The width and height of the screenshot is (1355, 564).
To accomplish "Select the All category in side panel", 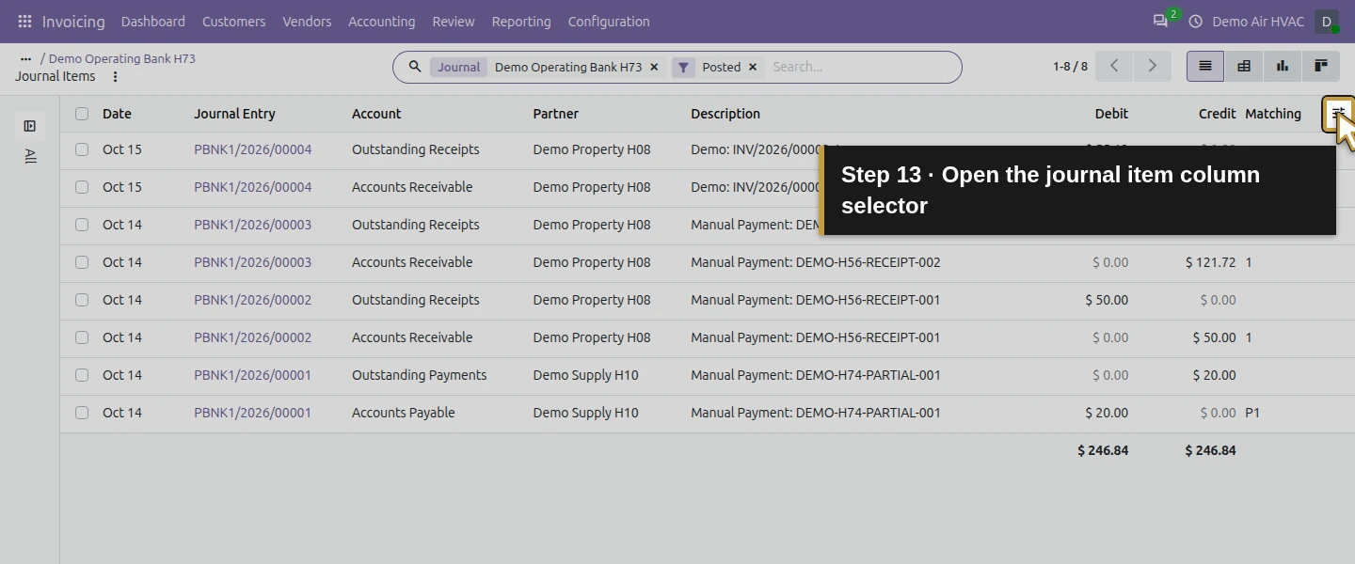I will point(30,156).
